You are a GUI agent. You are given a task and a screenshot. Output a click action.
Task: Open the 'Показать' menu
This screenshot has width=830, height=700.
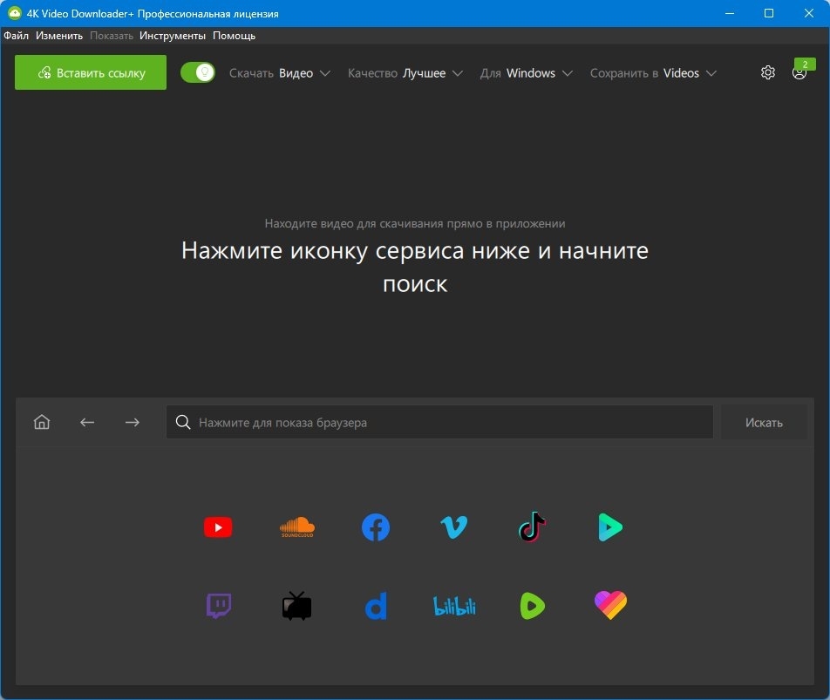[112, 36]
